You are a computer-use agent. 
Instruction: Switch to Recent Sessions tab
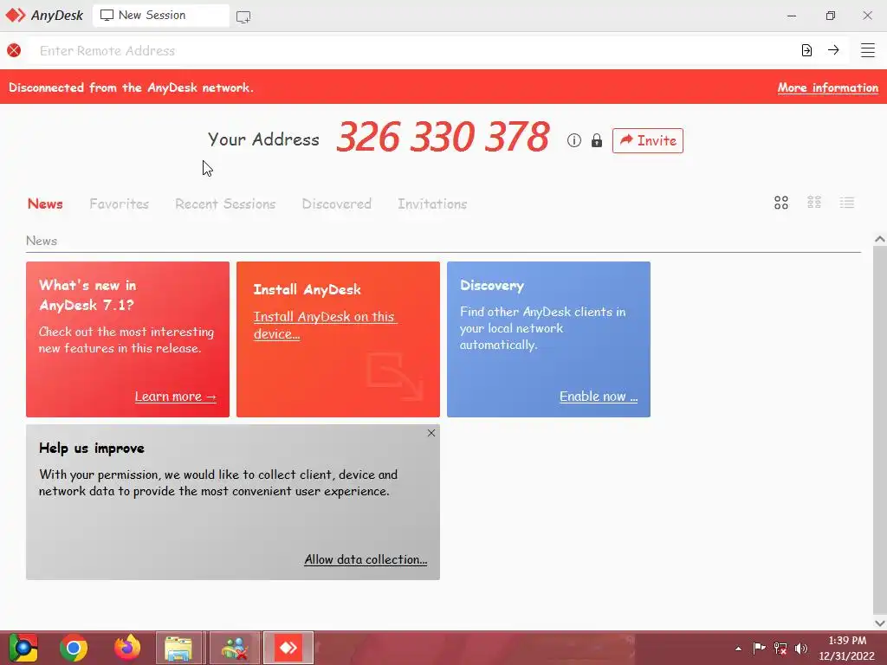[225, 203]
